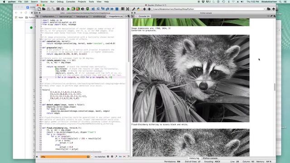Run cell and advance toolbar icon
The image size is (290, 163).
tap(78, 9)
